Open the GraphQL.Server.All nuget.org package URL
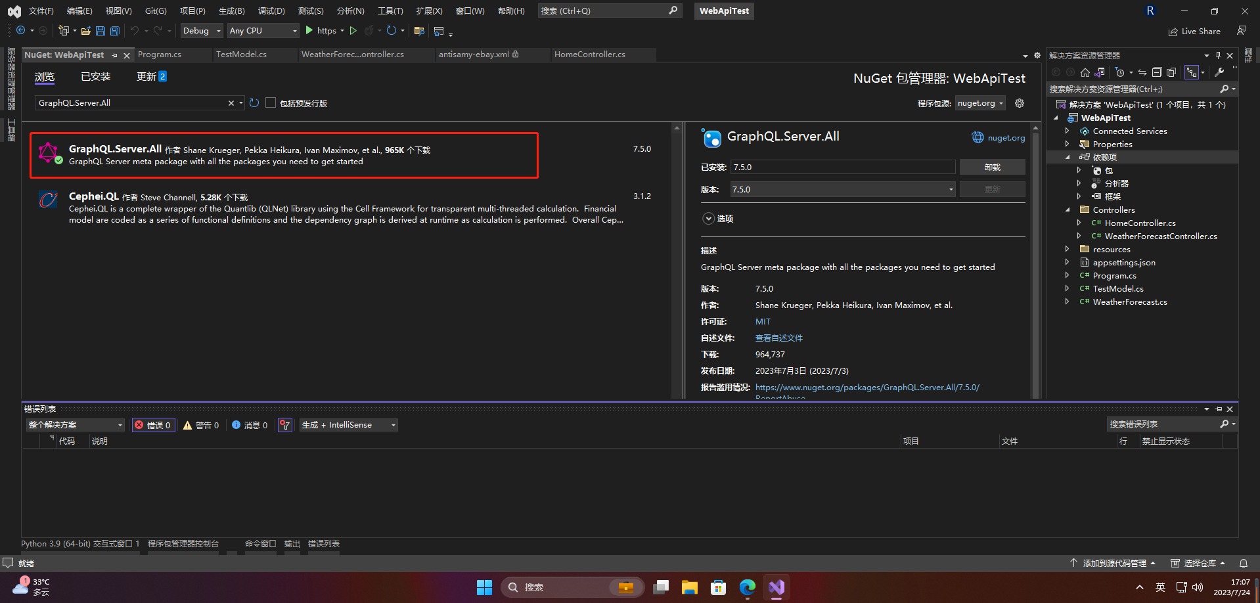This screenshot has width=1260, height=603. (x=867, y=388)
